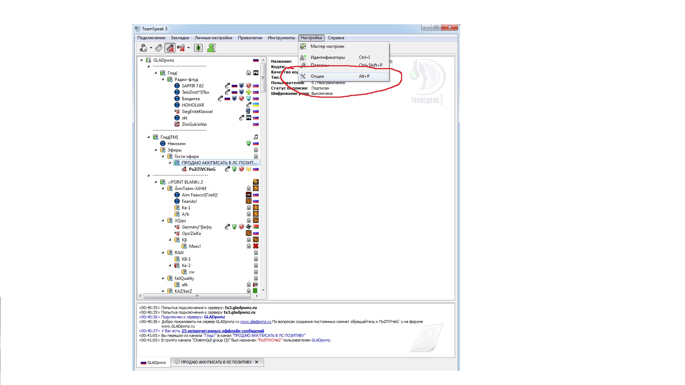The height and width of the screenshot is (385, 685).
Task: Collapse the GLADpwnz server tree
Action: [142, 60]
